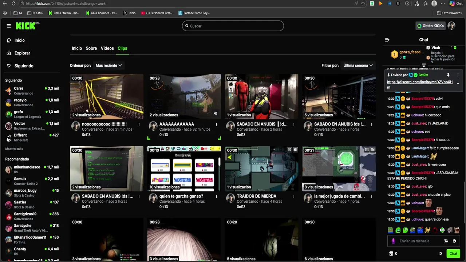The height and width of the screenshot is (262, 466).
Task: Collapse the chat panel with arrow icon
Action: pyautogui.click(x=387, y=40)
